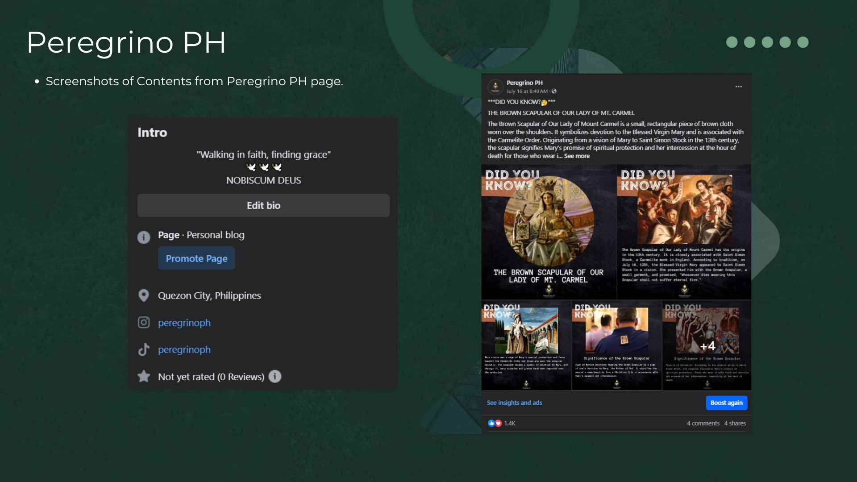
Task: Click the Peregrino PH post author name
Action: 524,83
